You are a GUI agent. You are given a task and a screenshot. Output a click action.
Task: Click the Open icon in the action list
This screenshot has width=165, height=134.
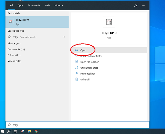click(77, 50)
